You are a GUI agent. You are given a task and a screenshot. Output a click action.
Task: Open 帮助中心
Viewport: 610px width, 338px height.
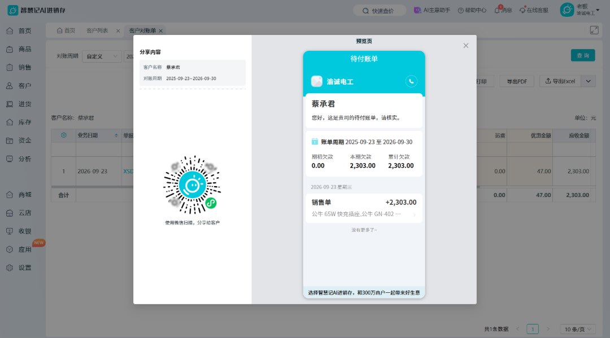[x=472, y=11]
